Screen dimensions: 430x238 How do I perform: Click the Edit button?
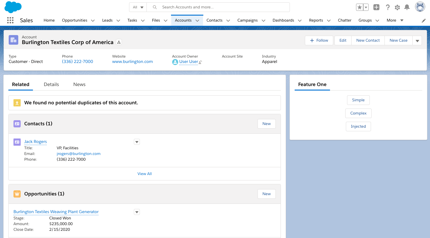tap(343, 40)
